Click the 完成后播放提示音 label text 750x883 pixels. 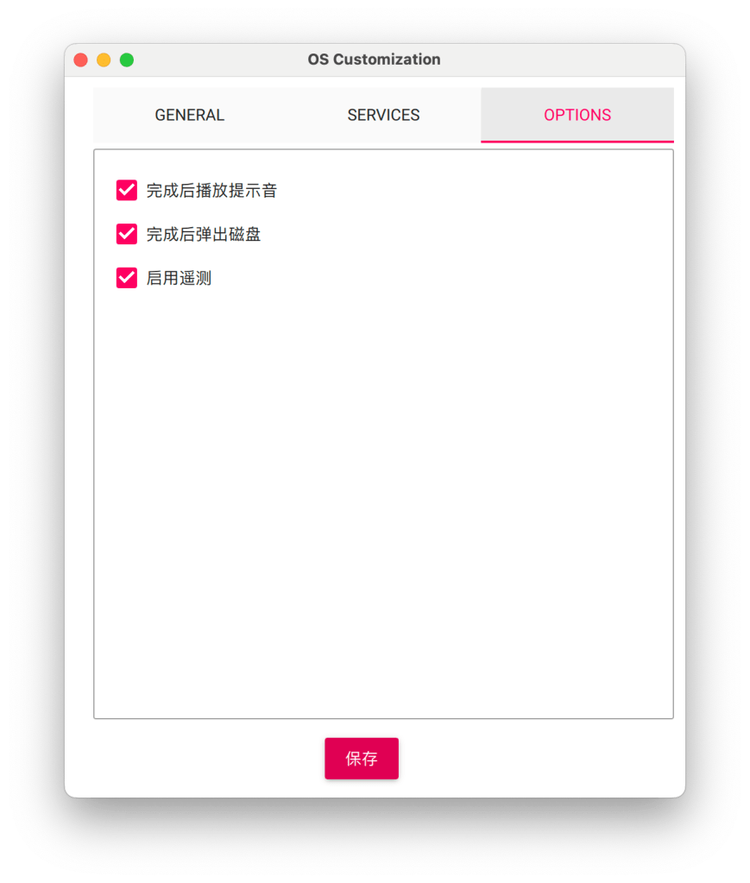(x=211, y=191)
